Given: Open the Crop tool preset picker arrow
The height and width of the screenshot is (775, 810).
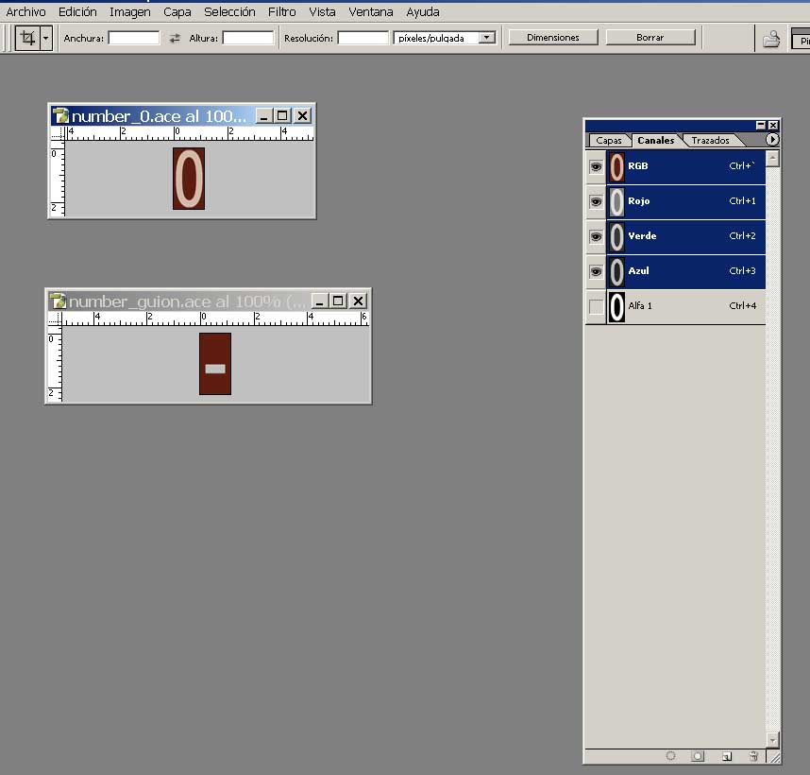Looking at the screenshot, I should coord(45,39).
